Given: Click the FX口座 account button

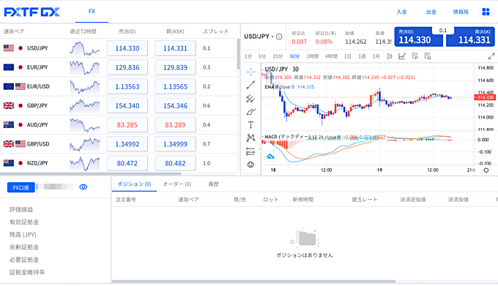Looking at the screenshot, I should tap(21, 188).
